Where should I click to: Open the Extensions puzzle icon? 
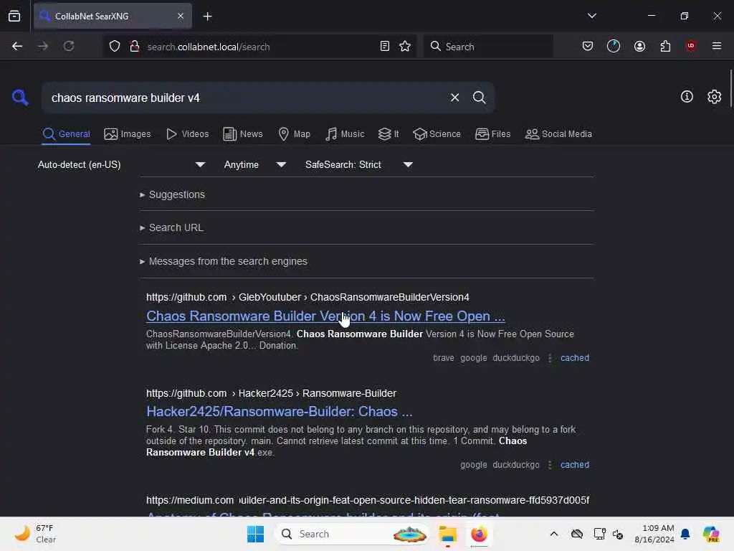(x=665, y=46)
